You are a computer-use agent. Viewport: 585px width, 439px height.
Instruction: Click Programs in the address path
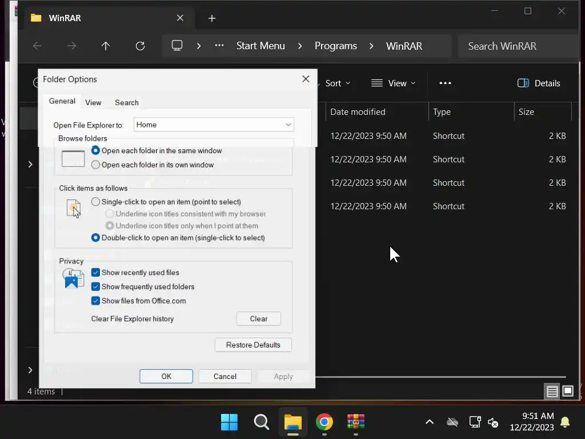(x=336, y=46)
